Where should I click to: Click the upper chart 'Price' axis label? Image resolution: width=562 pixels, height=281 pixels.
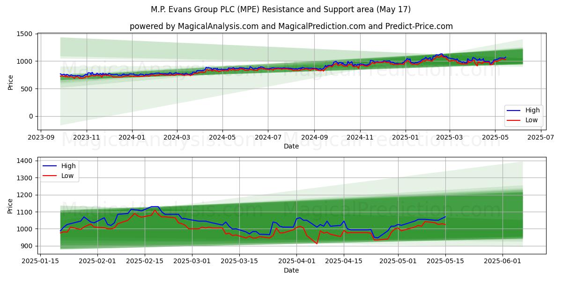coord(11,81)
